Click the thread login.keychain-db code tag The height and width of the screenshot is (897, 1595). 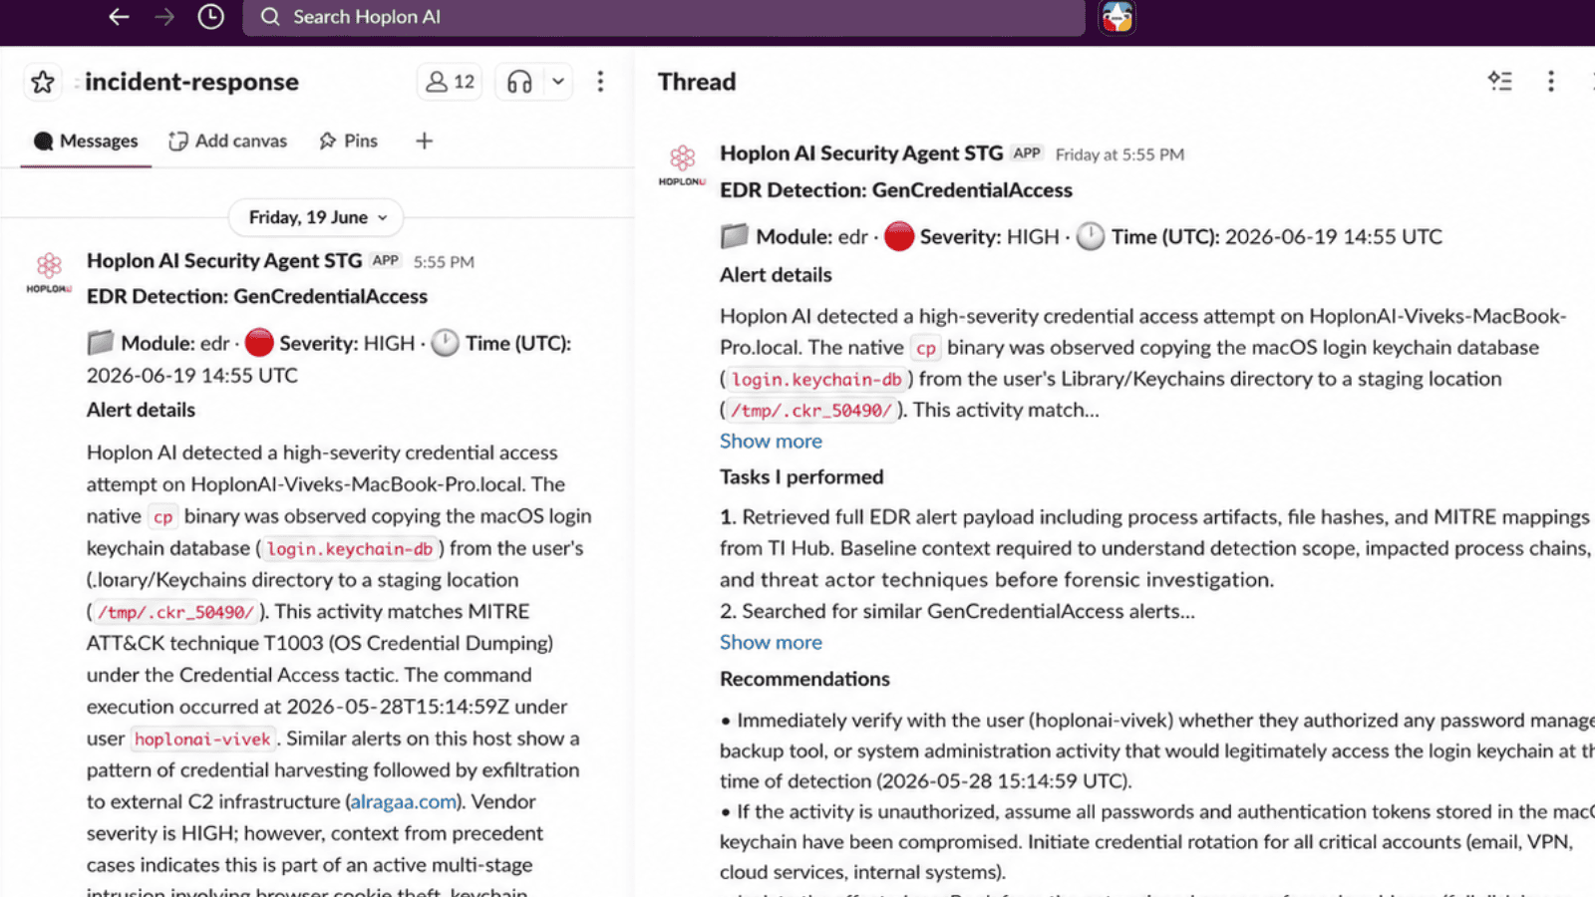pyautogui.click(x=816, y=380)
